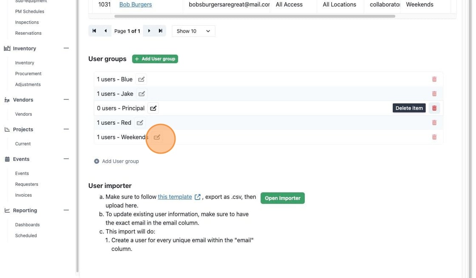
Task: Open Vendors sub-item in sidebar
Action: pos(23,114)
